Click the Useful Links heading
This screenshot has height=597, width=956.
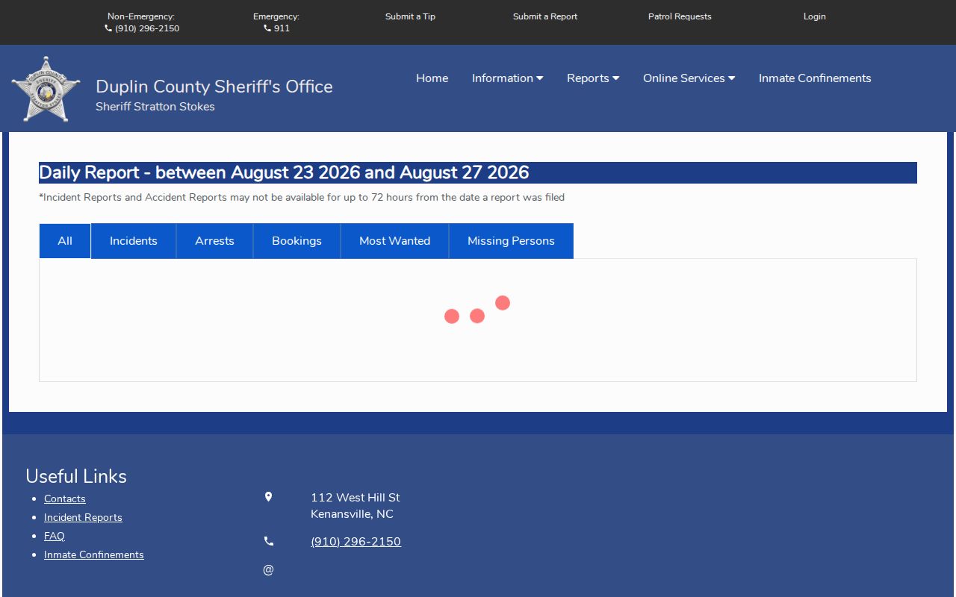coord(76,476)
